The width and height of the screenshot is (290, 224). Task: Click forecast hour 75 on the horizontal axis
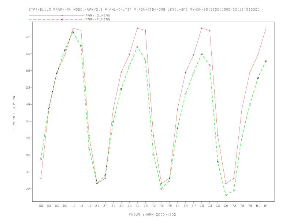click(242, 206)
